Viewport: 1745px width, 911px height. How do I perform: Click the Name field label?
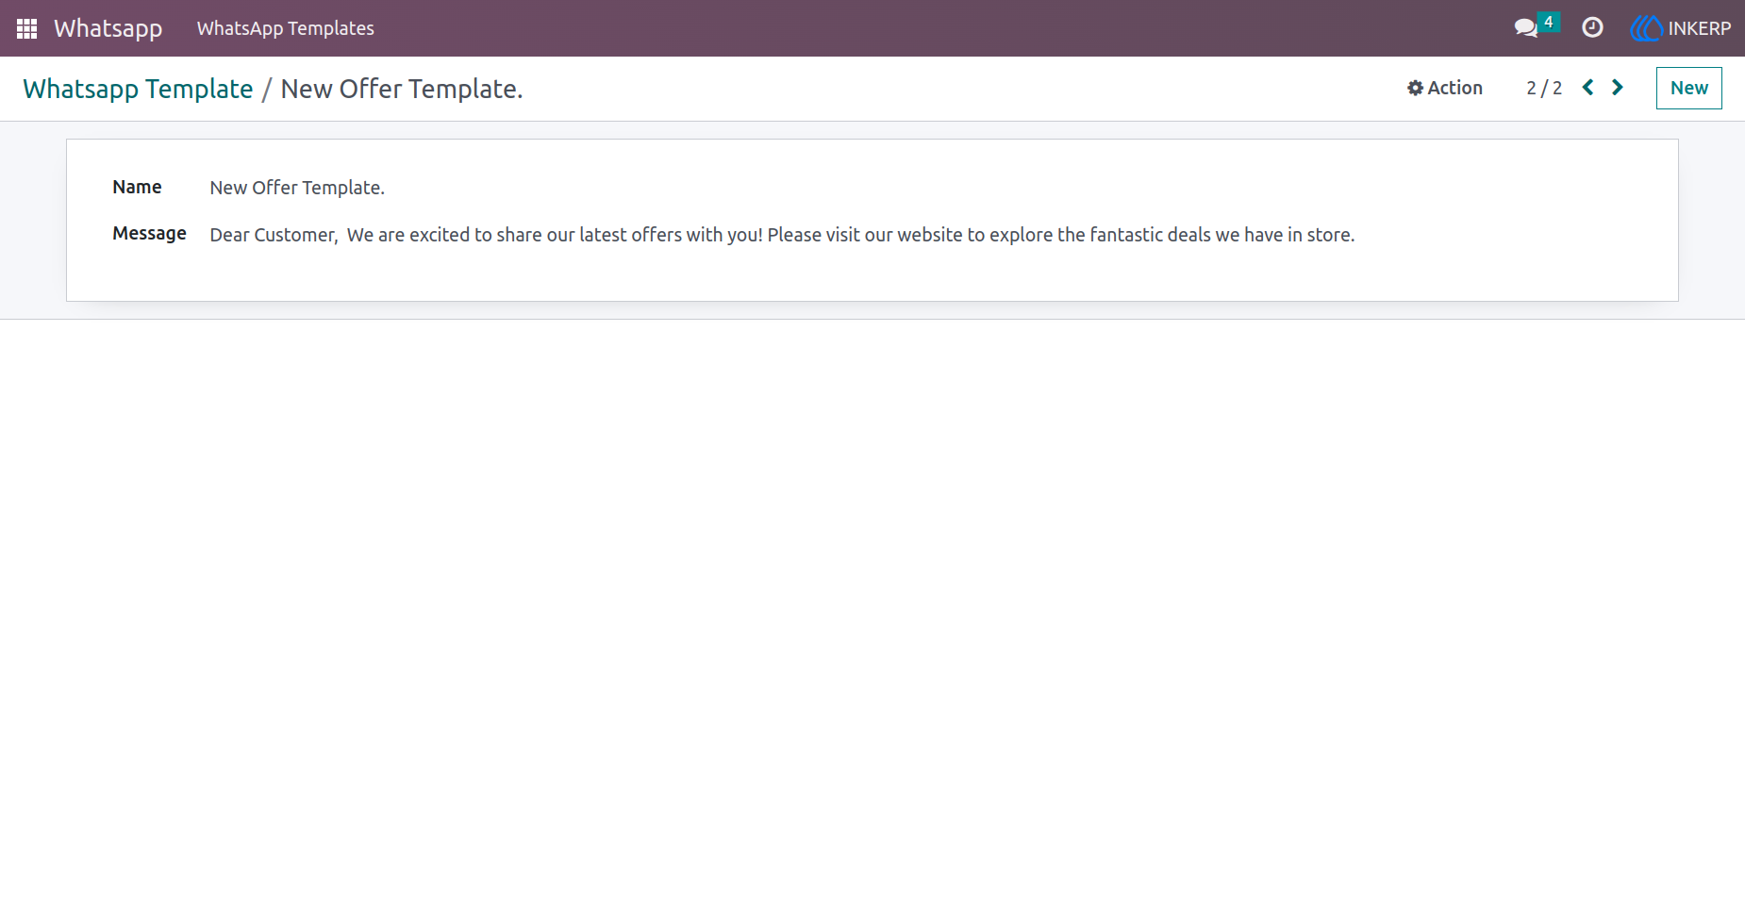pyautogui.click(x=137, y=187)
